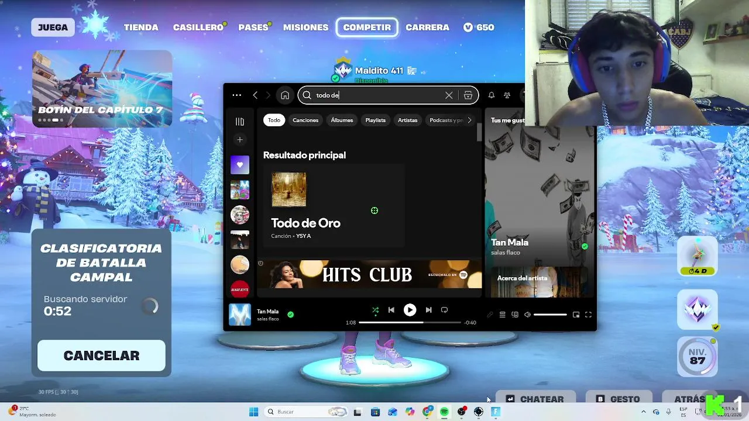The image size is (749, 421).
Task: Open GESTO emote button
Action: pyautogui.click(x=619, y=399)
